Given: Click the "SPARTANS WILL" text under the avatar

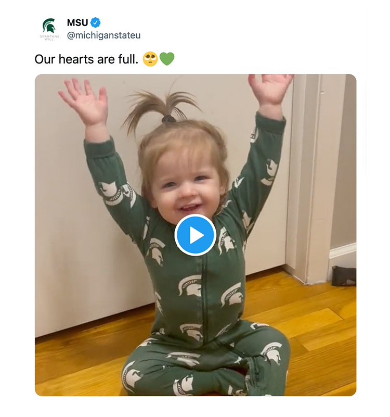Looking at the screenshot, I should pyautogui.click(x=49, y=38).
